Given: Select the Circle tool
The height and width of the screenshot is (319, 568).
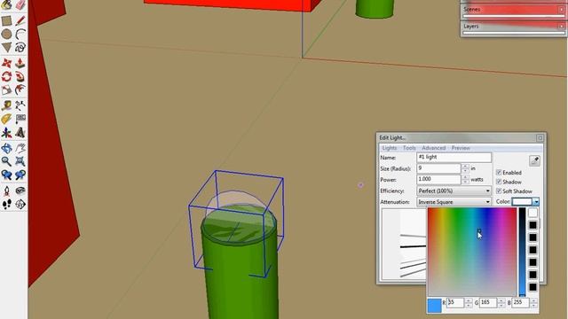Looking at the screenshot, I should click(6, 34).
